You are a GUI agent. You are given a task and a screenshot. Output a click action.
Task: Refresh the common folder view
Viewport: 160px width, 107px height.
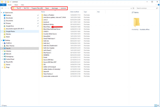[x=133, y=8]
